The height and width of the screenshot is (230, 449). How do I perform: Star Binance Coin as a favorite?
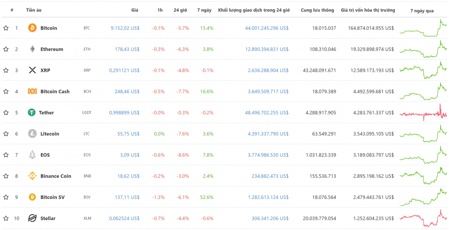coord(6,176)
